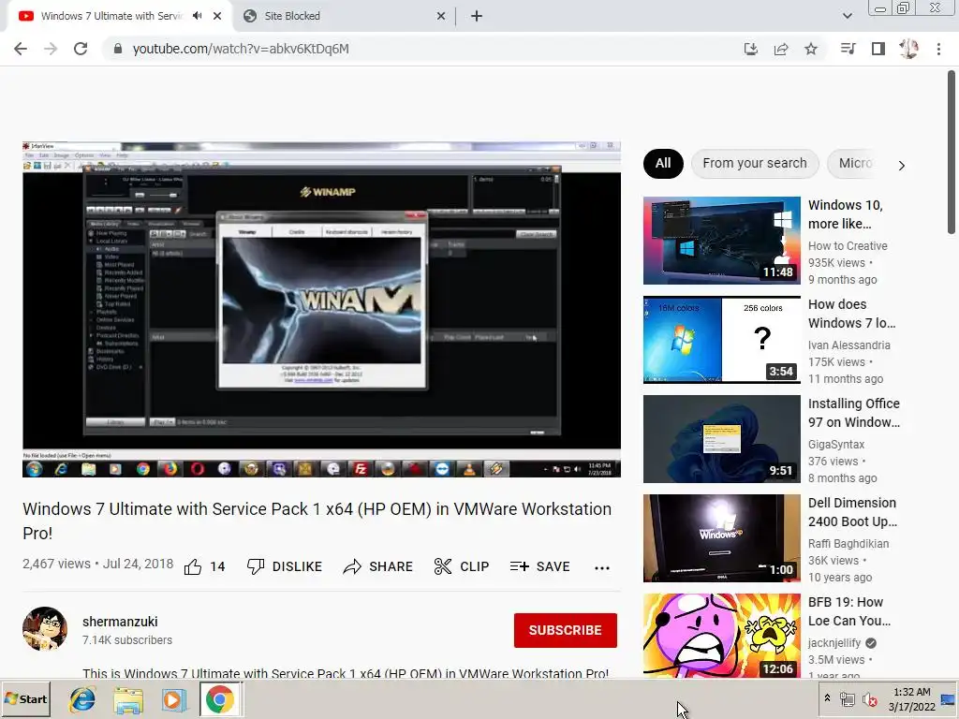Click the install app icon in address bar
Screen dimensions: 959x719
point(750,49)
